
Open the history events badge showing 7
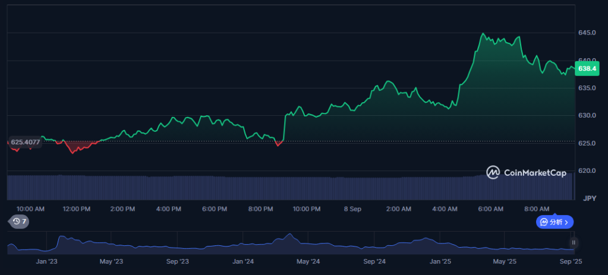click(18, 222)
